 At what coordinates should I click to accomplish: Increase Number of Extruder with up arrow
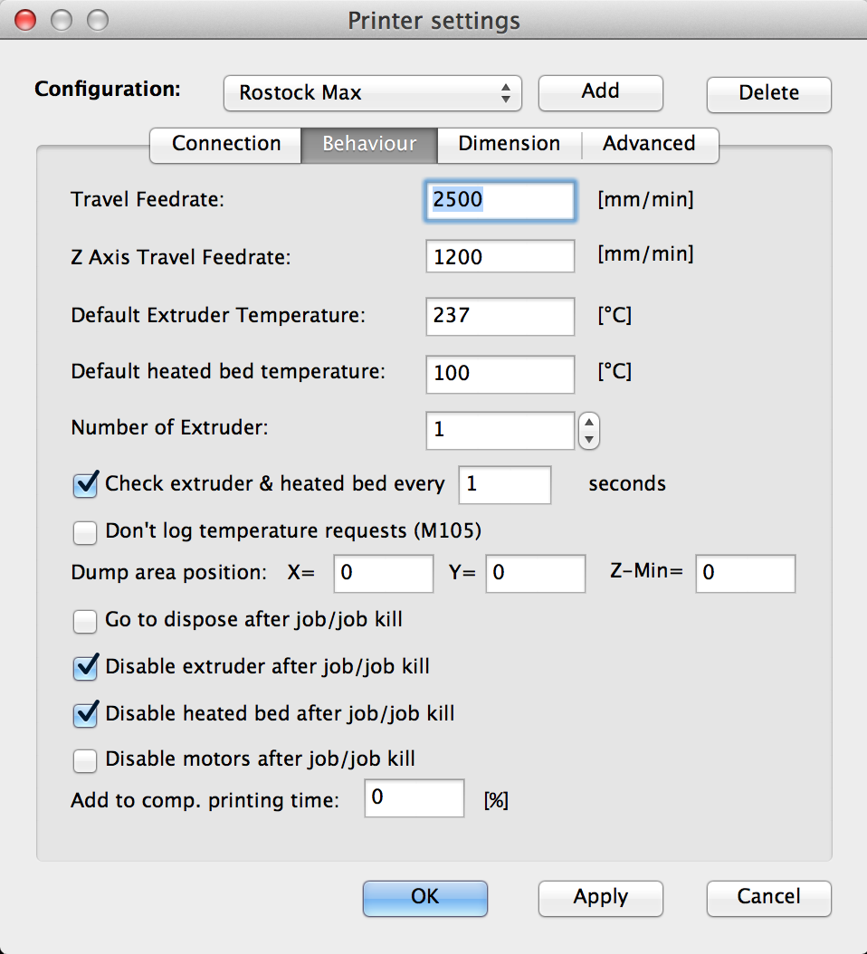point(589,423)
